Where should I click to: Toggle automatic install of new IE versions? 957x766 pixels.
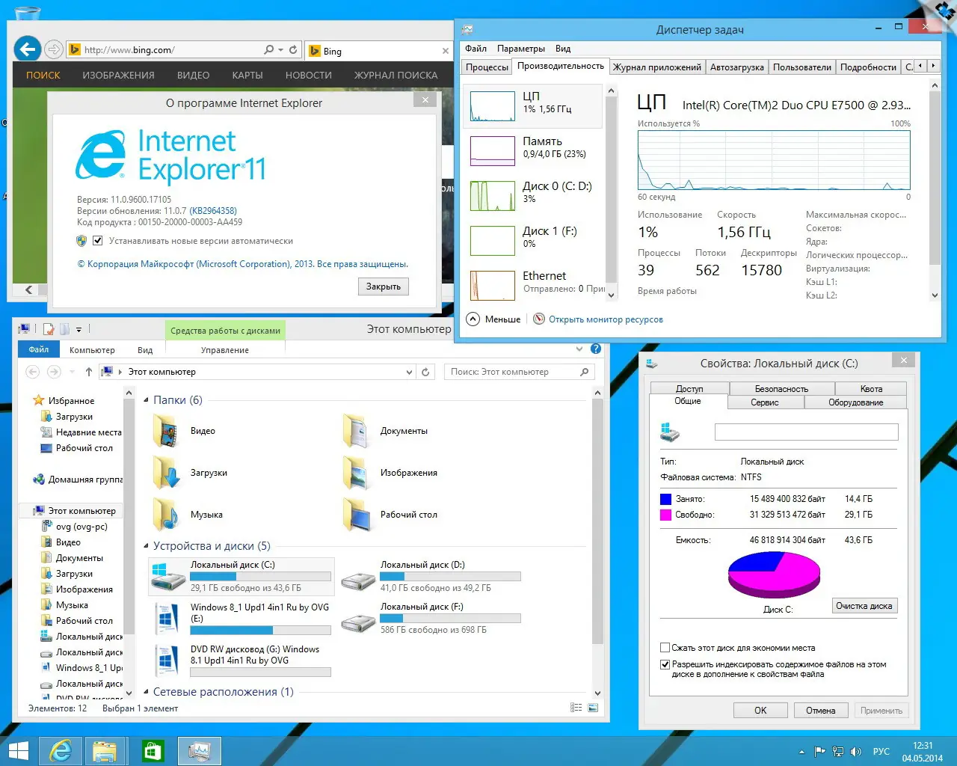click(97, 241)
